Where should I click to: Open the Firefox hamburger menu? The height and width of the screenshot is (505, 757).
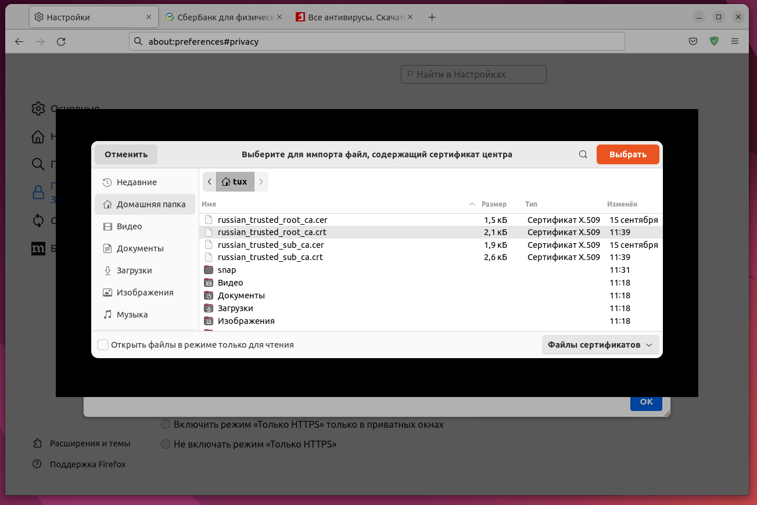tap(735, 42)
